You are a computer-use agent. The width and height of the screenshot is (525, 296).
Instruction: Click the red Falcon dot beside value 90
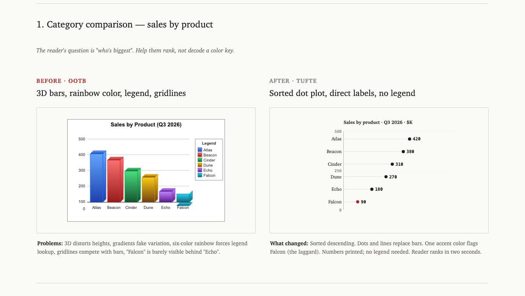pyautogui.click(x=357, y=202)
